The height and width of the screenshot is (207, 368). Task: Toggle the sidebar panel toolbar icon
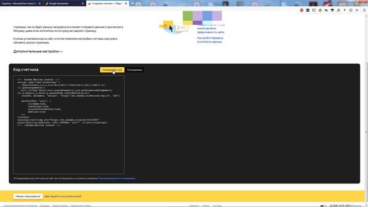(x=314, y=10)
